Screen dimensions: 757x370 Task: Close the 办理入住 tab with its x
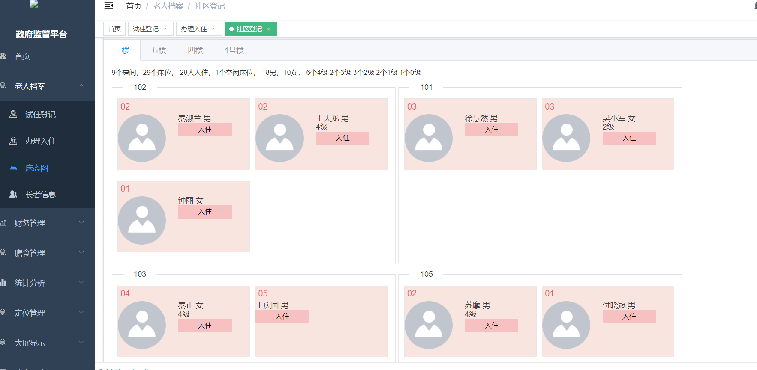pyautogui.click(x=213, y=29)
